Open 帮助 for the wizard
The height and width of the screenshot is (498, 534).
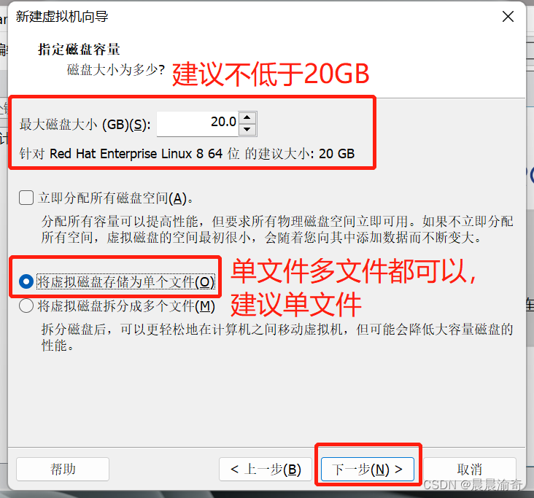[x=63, y=470]
